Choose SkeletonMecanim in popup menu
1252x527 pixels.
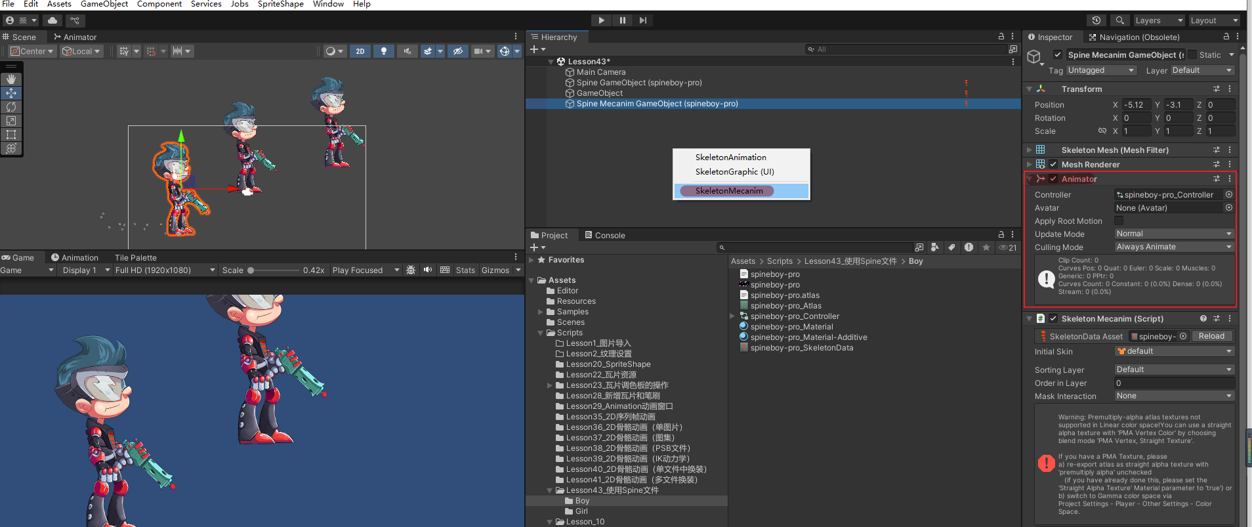741,191
